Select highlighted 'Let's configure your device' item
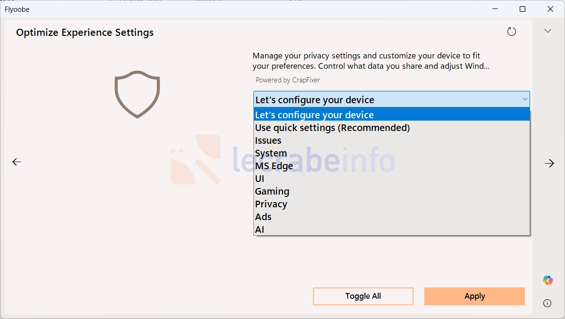The height and width of the screenshot is (319, 565). tap(392, 115)
